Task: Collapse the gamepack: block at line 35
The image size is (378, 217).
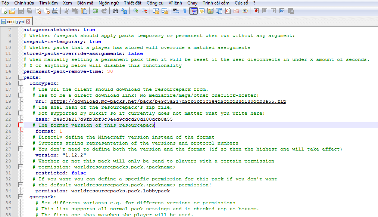Action: 21,197
